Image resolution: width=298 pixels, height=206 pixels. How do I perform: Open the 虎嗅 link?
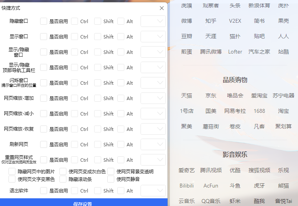coord(186,6)
